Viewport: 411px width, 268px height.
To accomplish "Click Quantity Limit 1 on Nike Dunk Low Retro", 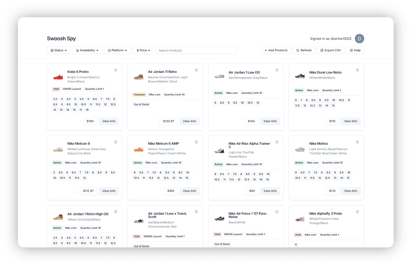I will 332,90.
